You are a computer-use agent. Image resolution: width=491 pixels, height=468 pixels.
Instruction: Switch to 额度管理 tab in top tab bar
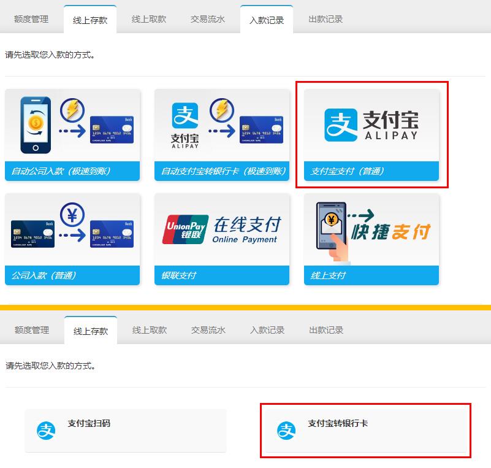(x=31, y=19)
